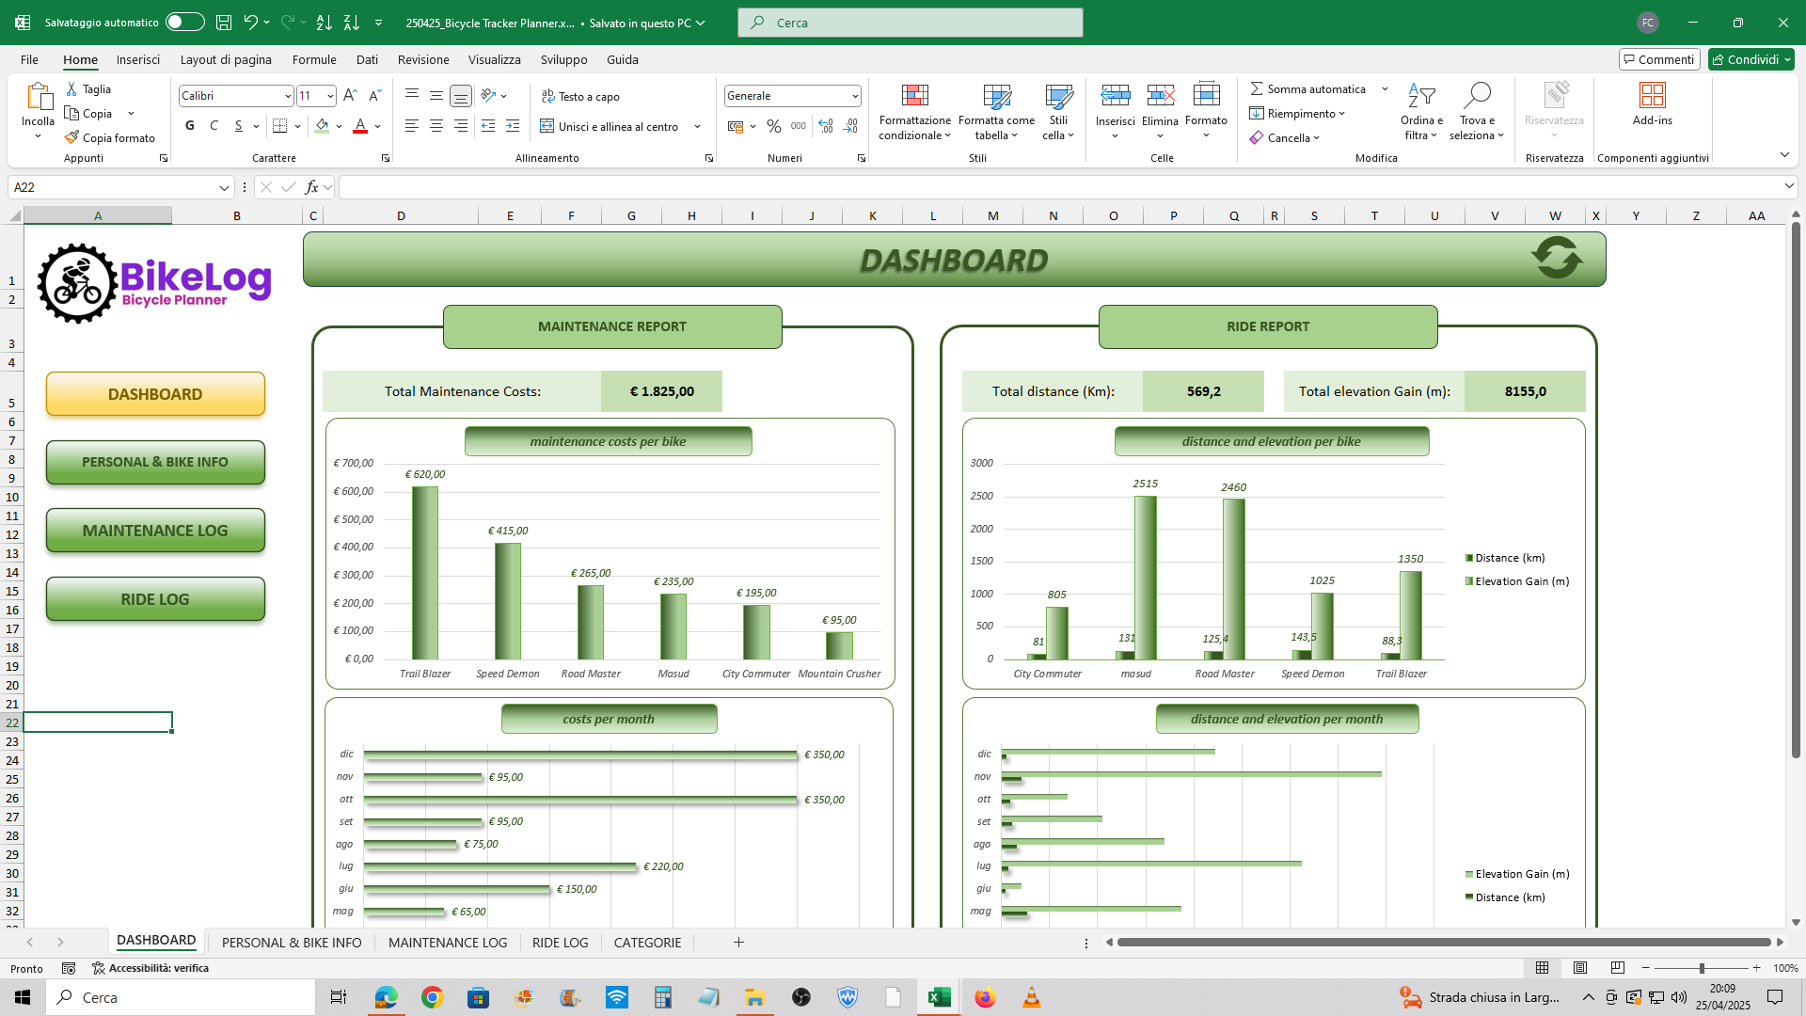Viewport: 1806px width, 1016px height.
Task: Click the Save icon in title bar
Action: point(224,23)
